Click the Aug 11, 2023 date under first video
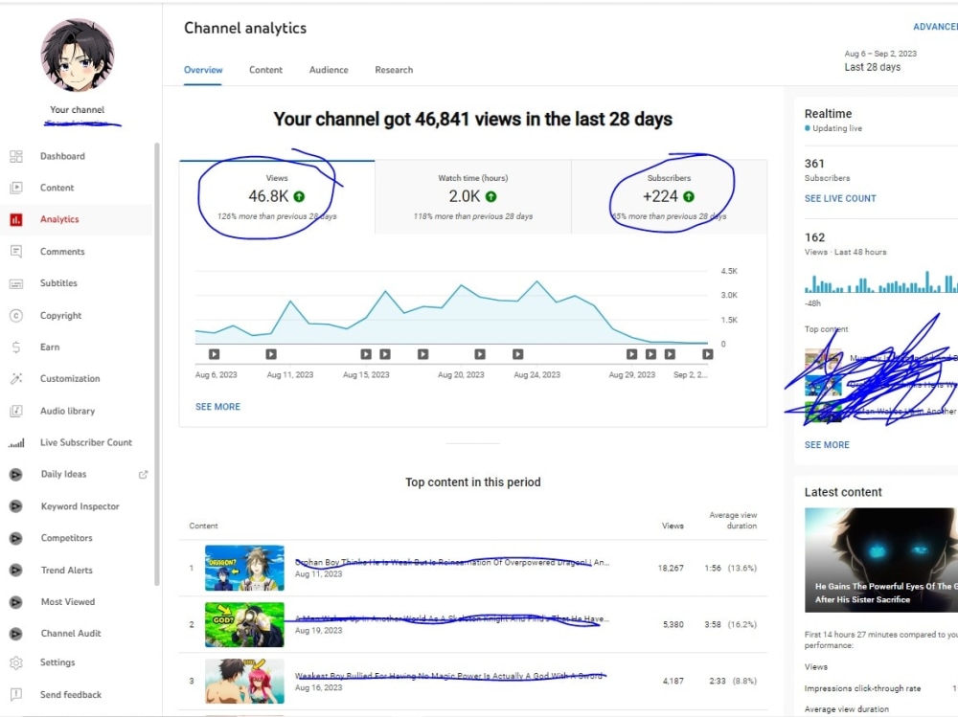The width and height of the screenshot is (958, 717). (x=319, y=574)
